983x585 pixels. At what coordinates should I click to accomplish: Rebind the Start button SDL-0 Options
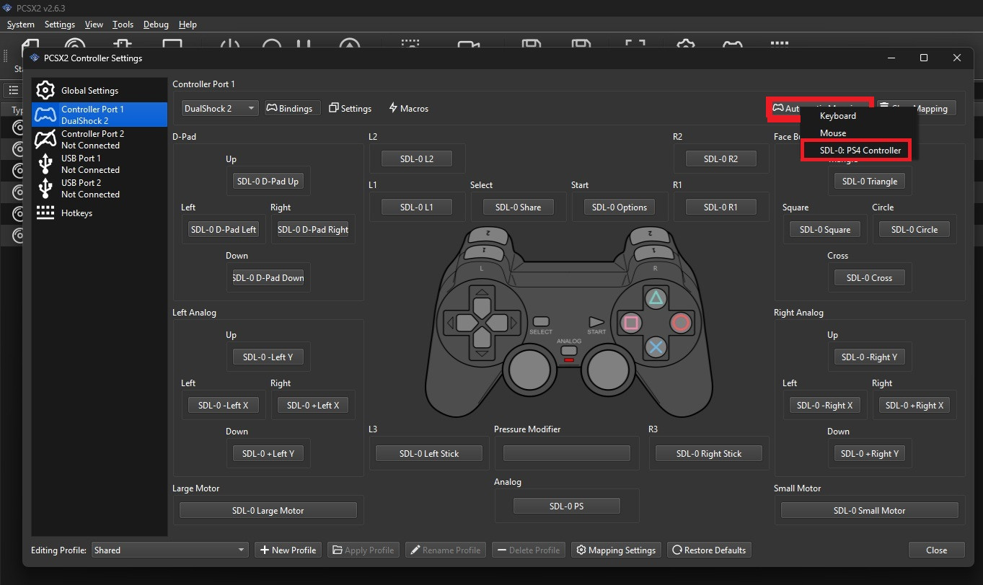620,207
